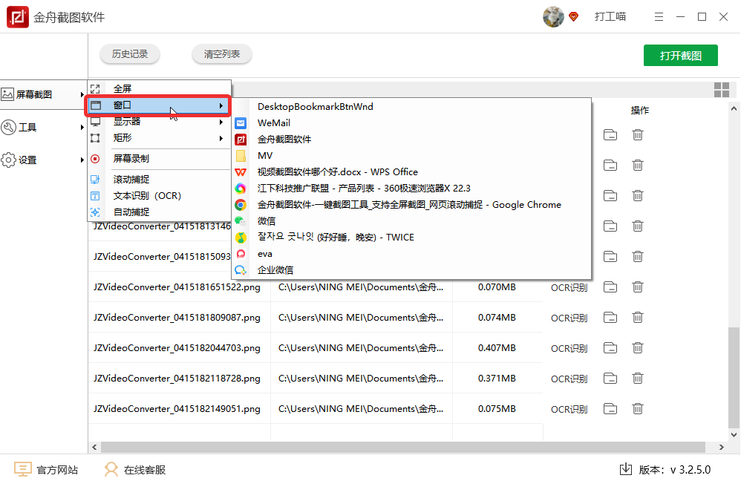Click OCR识别 for the 0.407MB row
This screenshot has width=741, height=481.
(569, 349)
